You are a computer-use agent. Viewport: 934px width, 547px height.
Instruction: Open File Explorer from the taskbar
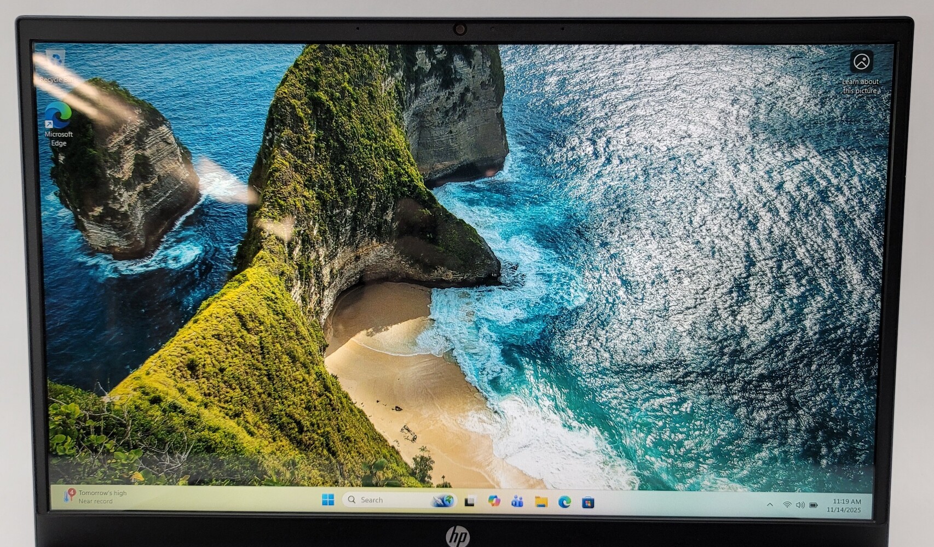pyautogui.click(x=541, y=502)
